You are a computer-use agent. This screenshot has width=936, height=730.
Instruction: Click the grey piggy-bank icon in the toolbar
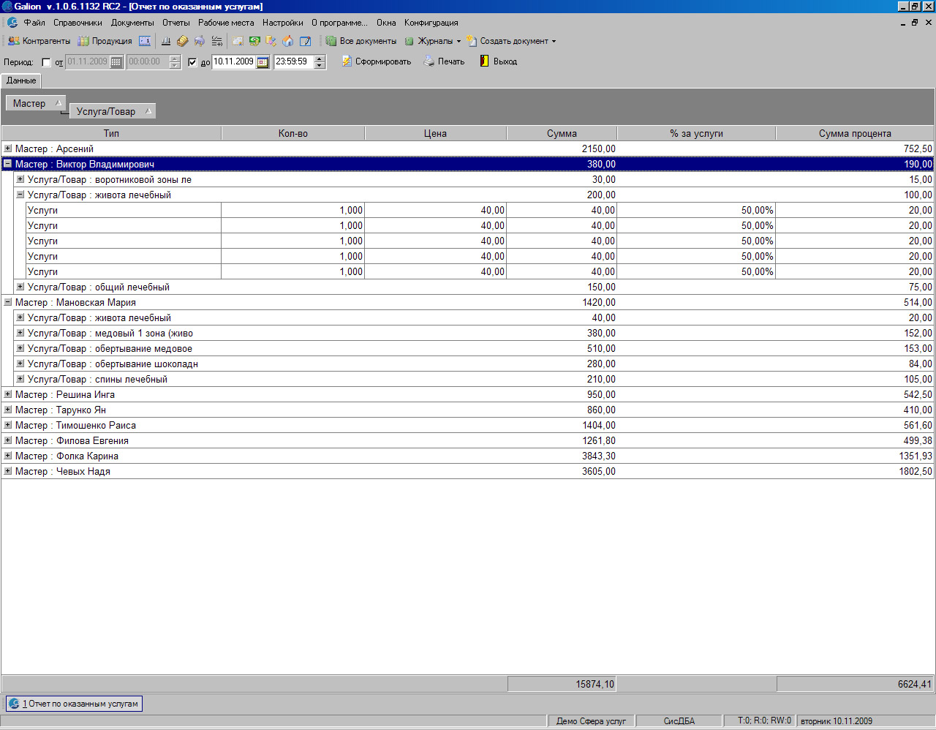click(200, 41)
